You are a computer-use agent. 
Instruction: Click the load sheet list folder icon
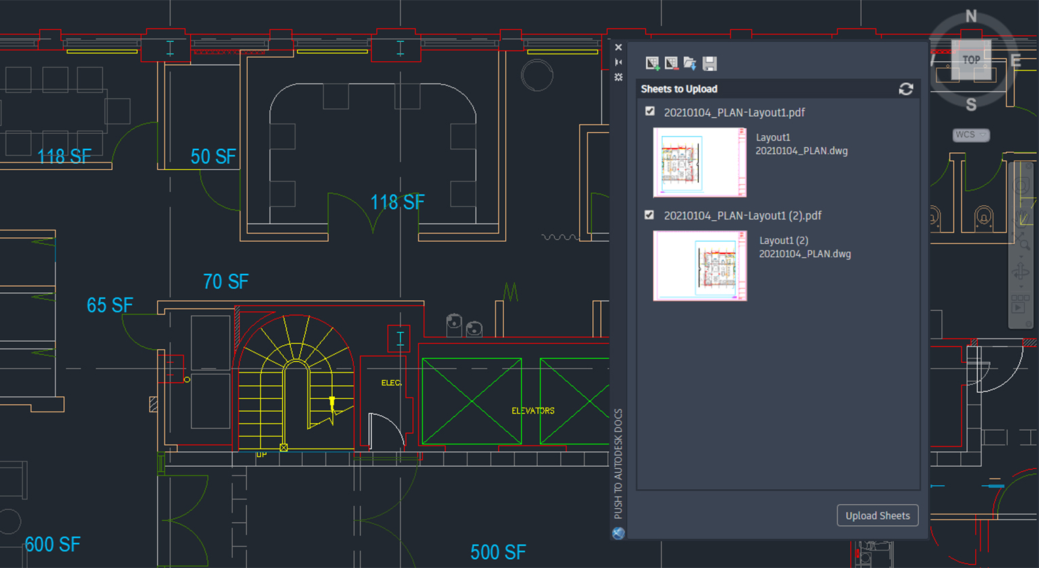[x=690, y=63]
